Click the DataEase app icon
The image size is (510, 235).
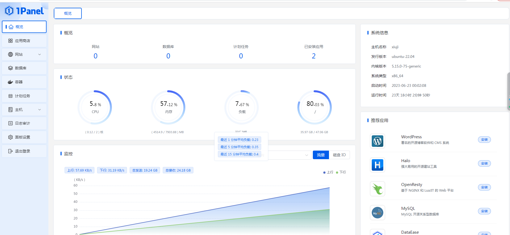(x=377, y=233)
